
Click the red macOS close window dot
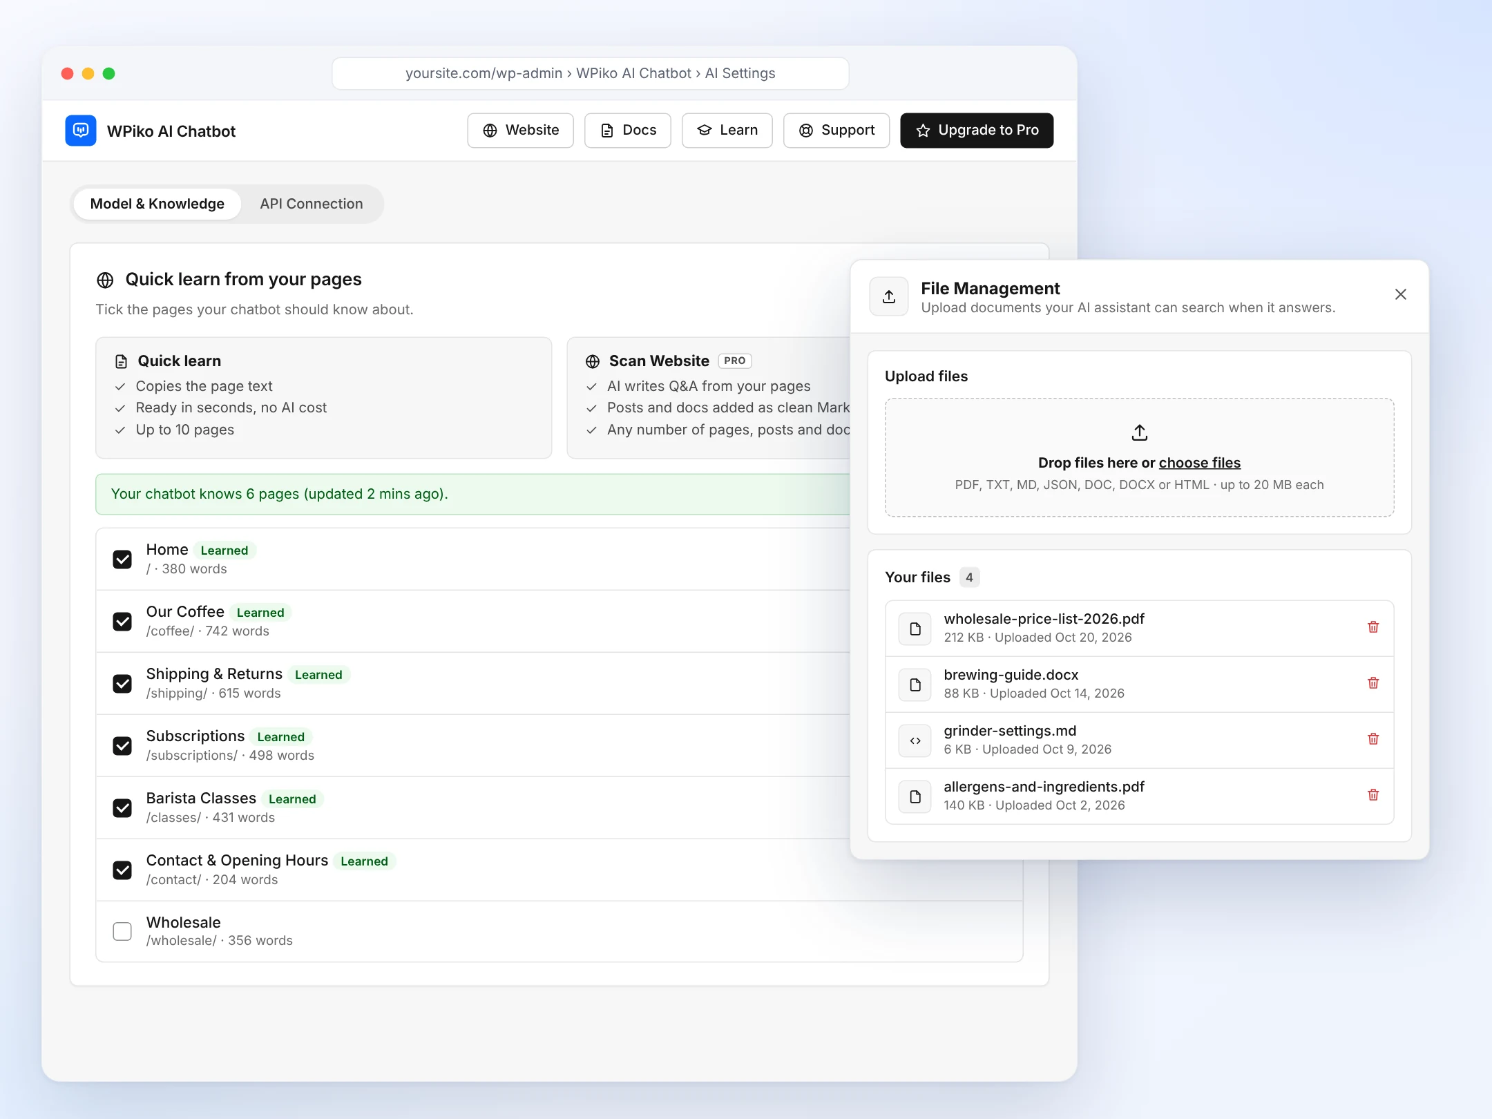click(67, 73)
